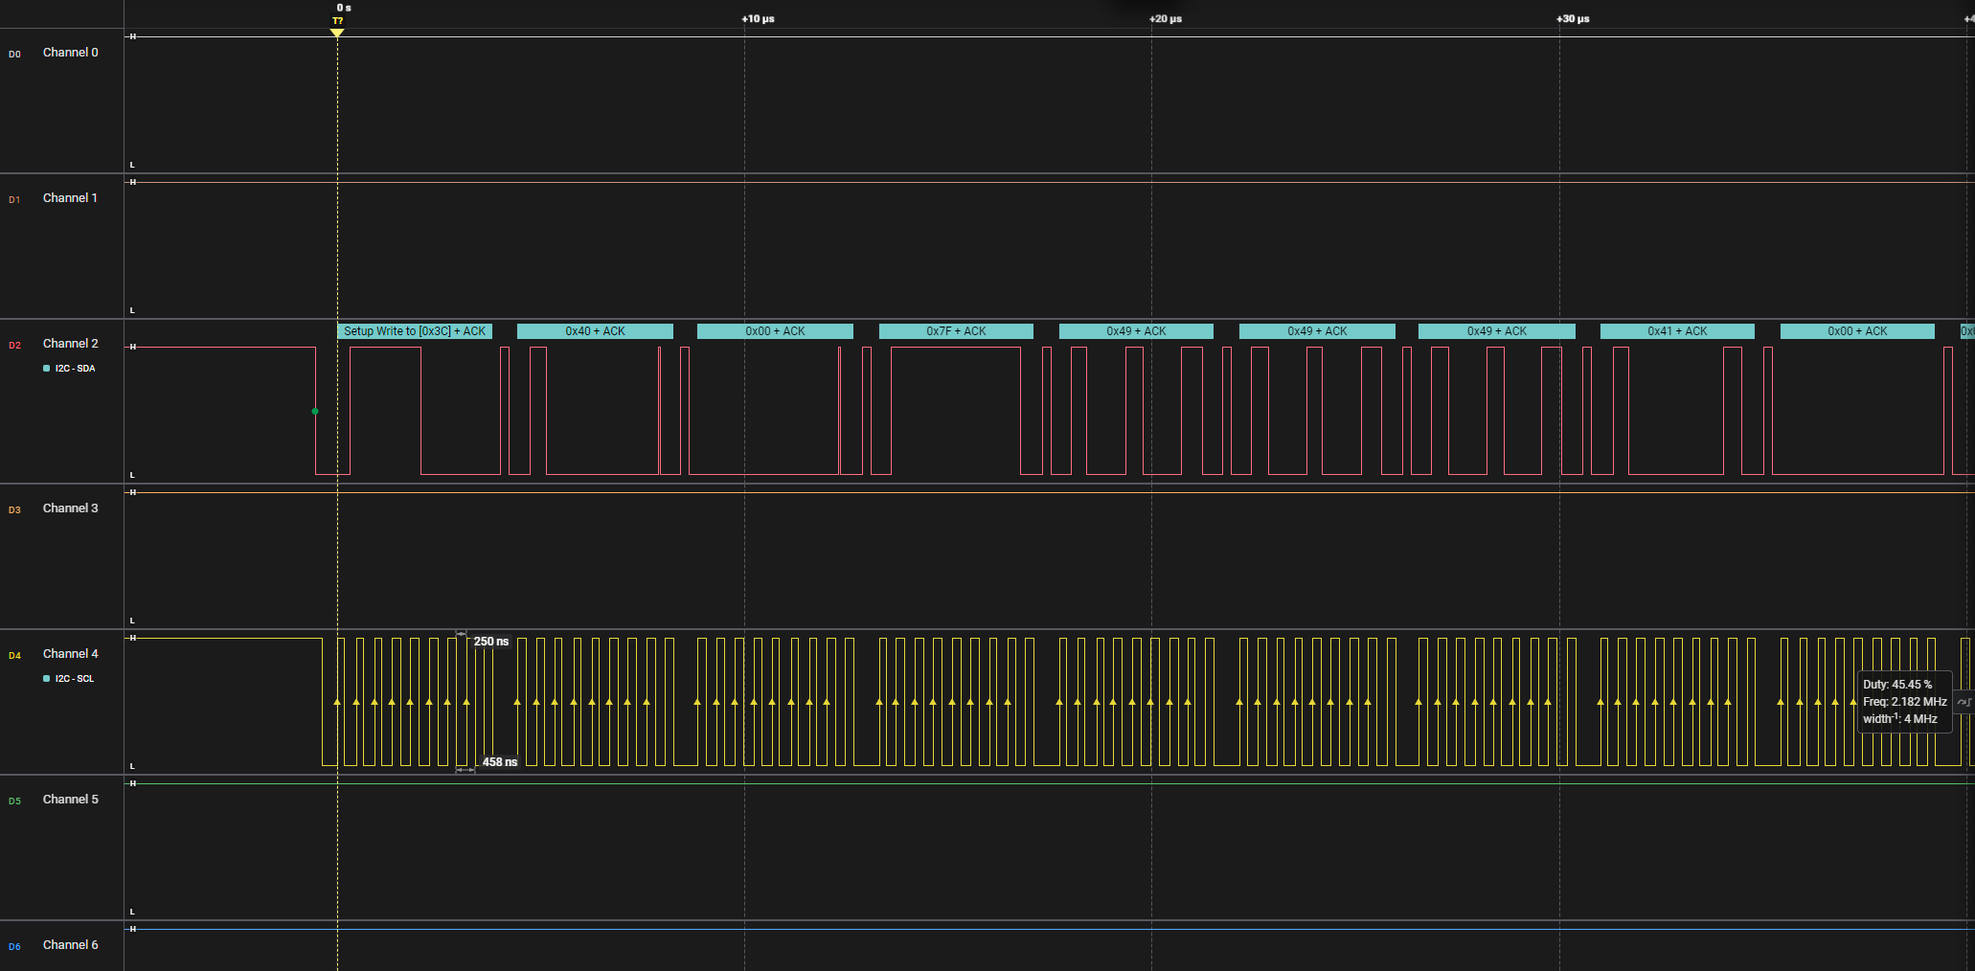Click the D0 channel index tag
Image resolution: width=1975 pixels, height=971 pixels.
(x=14, y=55)
